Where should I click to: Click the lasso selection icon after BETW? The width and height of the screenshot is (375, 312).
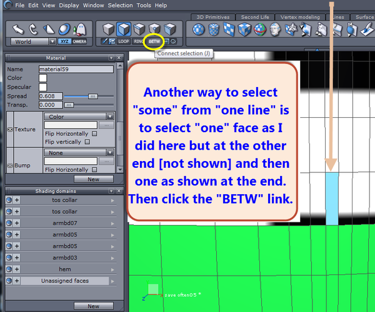173,41
